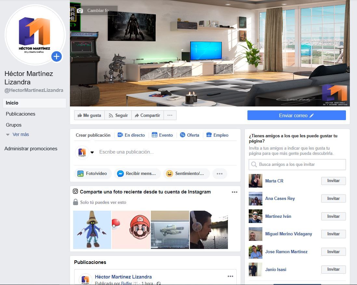This screenshot has height=285, width=357.
Task: Invite Marta CR to like the page
Action: [333, 181]
